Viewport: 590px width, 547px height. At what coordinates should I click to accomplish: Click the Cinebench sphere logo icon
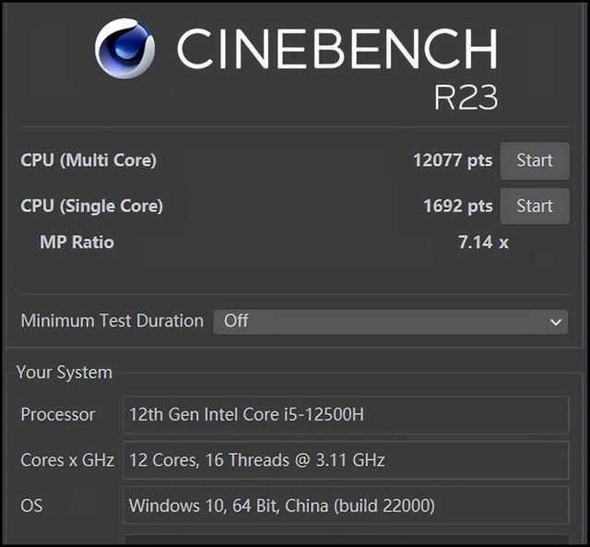(124, 49)
